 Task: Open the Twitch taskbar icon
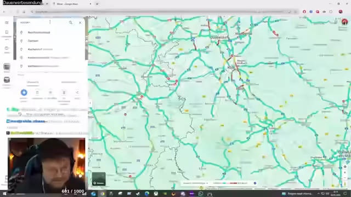click(191, 194)
